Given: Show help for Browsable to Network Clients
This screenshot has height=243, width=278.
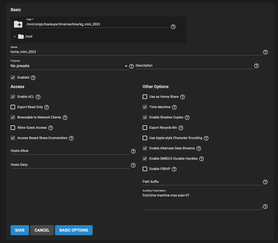Looking at the screenshot, I should [x=65, y=118].
